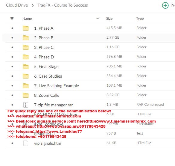
Task: Click the 109.1 MB size value
Action: [x=114, y=85]
